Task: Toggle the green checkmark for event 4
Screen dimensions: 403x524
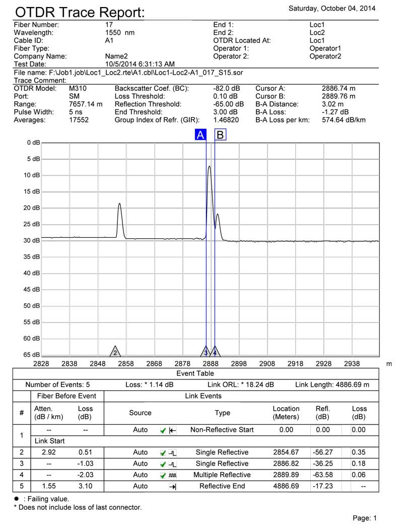Action: (163, 475)
